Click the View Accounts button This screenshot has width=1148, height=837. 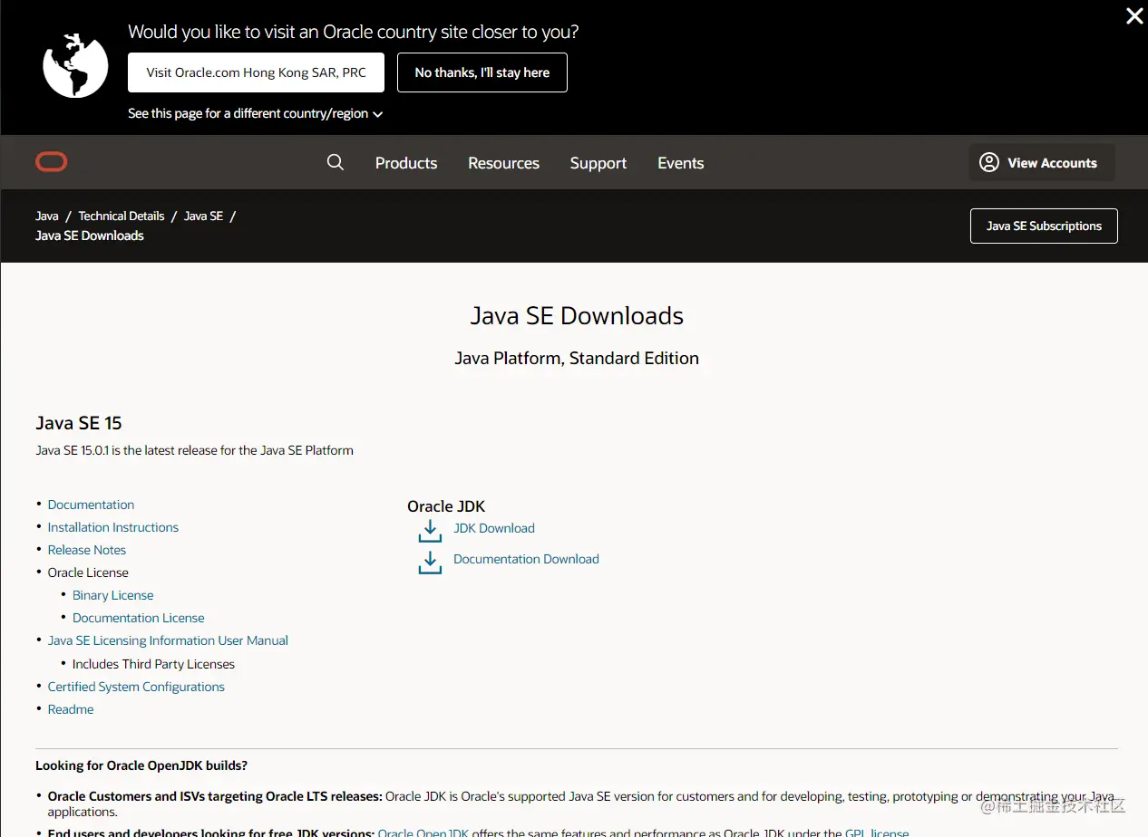[1041, 163]
